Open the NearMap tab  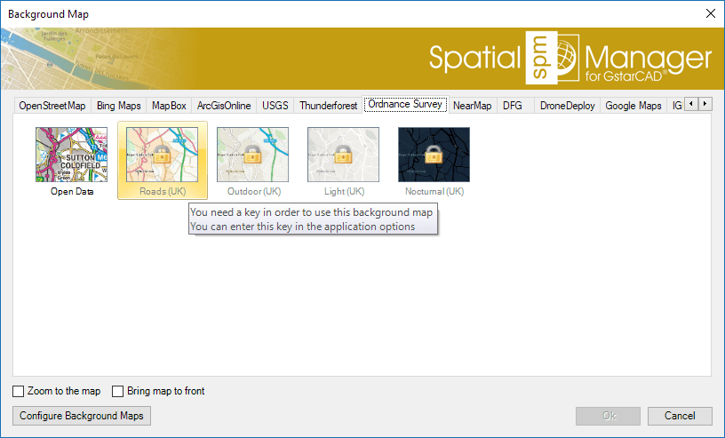click(x=472, y=106)
